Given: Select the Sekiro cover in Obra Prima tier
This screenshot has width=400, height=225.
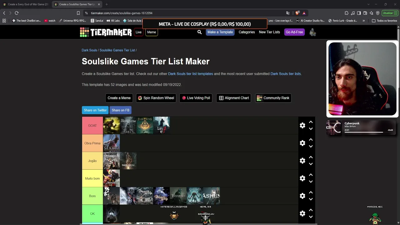Looking at the screenshot, I should click(x=111, y=143).
